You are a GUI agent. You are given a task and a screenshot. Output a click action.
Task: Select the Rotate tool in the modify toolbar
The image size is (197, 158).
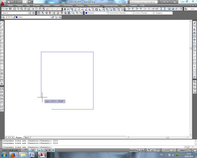click(194, 43)
